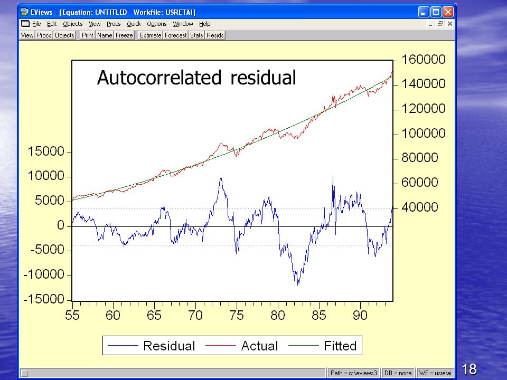This screenshot has width=507, height=380.
Task: Click the Residual legend entry
Action: coord(152,346)
